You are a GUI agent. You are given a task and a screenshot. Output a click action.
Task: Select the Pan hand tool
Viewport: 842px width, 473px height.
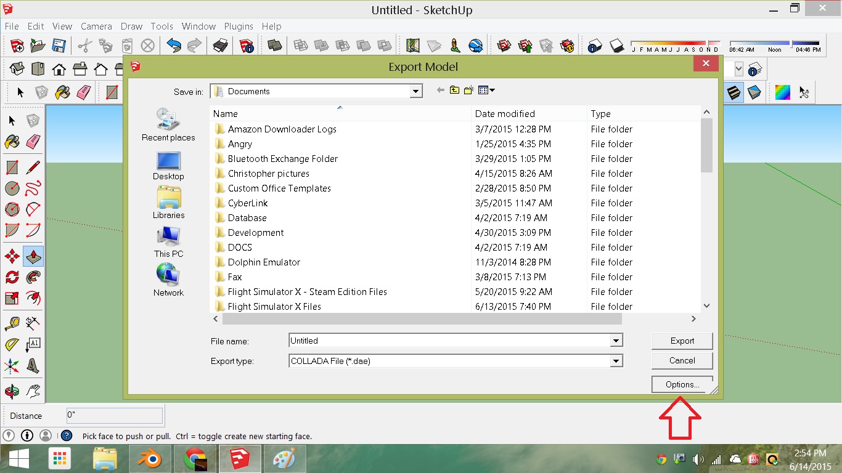(x=33, y=391)
